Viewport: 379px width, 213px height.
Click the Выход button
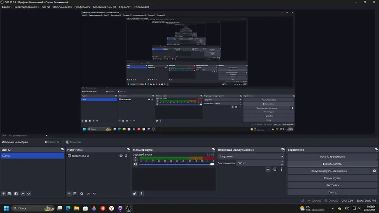click(x=332, y=192)
